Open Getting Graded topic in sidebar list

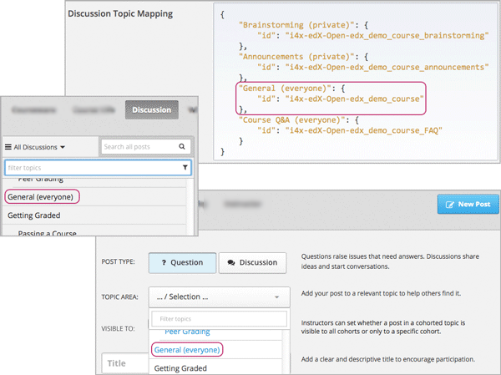[x=94, y=215]
